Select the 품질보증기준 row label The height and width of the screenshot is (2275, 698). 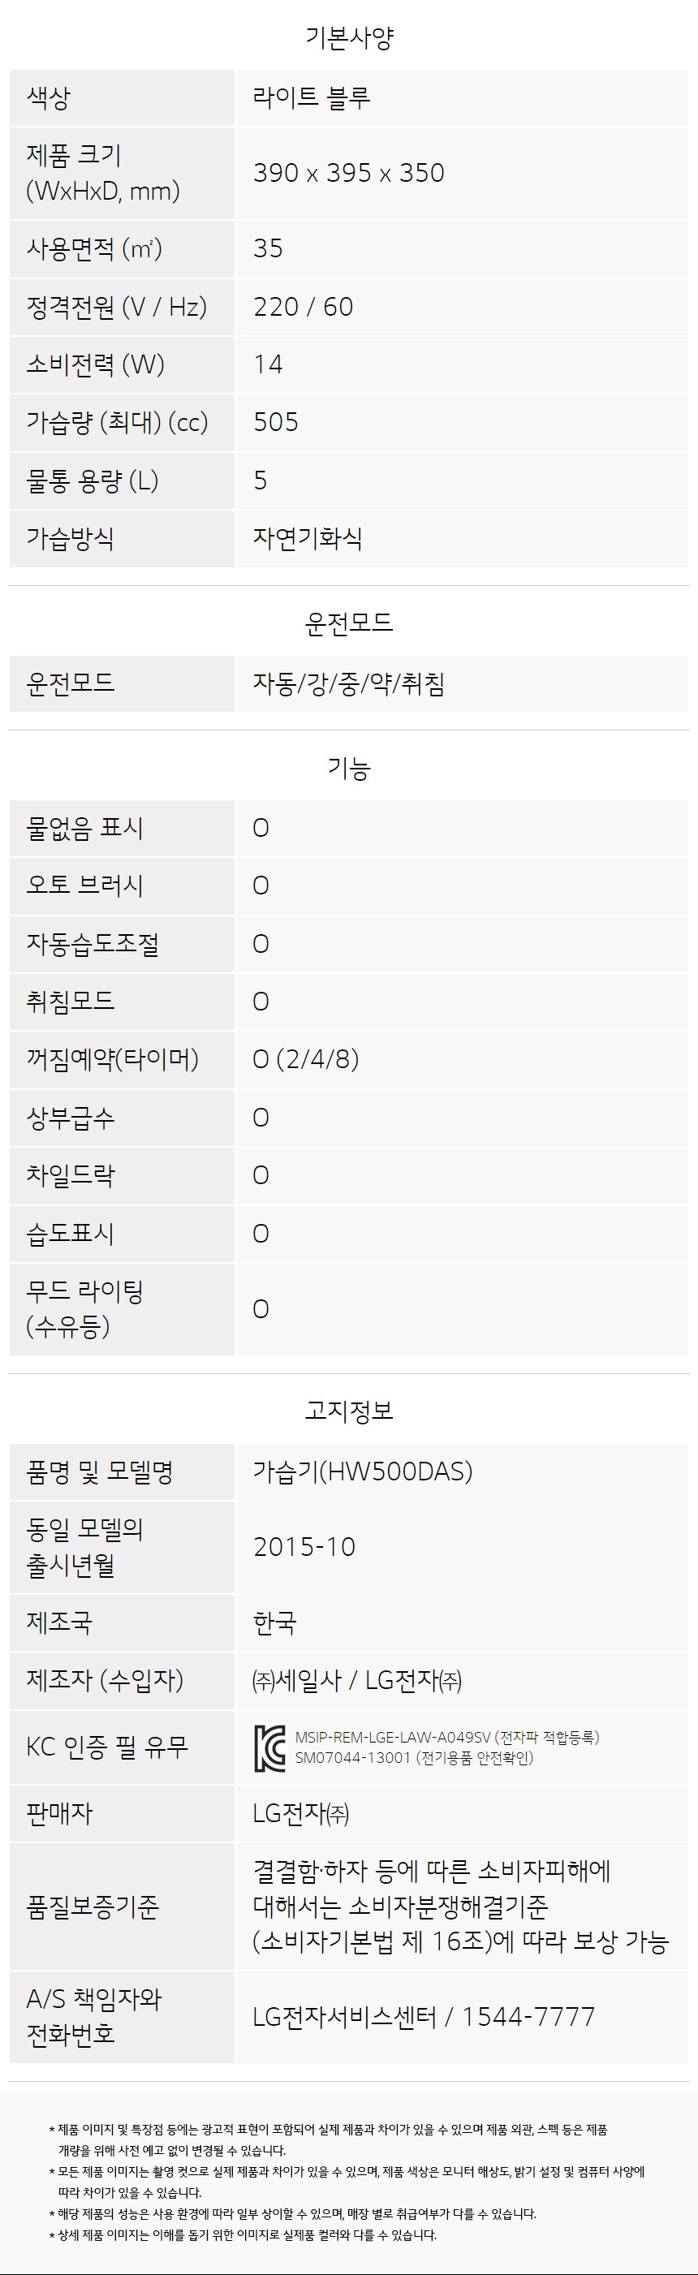click(x=93, y=1906)
